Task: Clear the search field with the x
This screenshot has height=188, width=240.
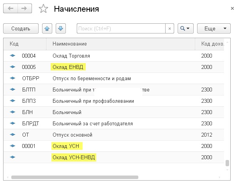Action: click(169, 28)
